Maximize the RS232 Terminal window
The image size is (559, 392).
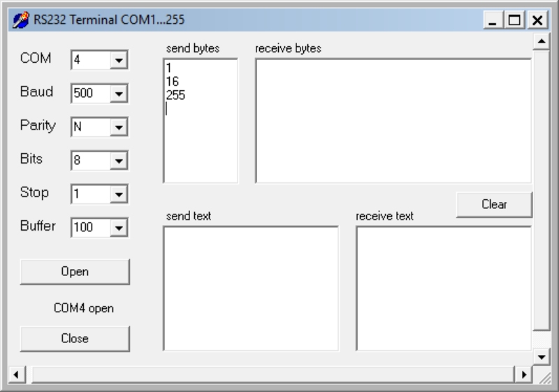516,21
